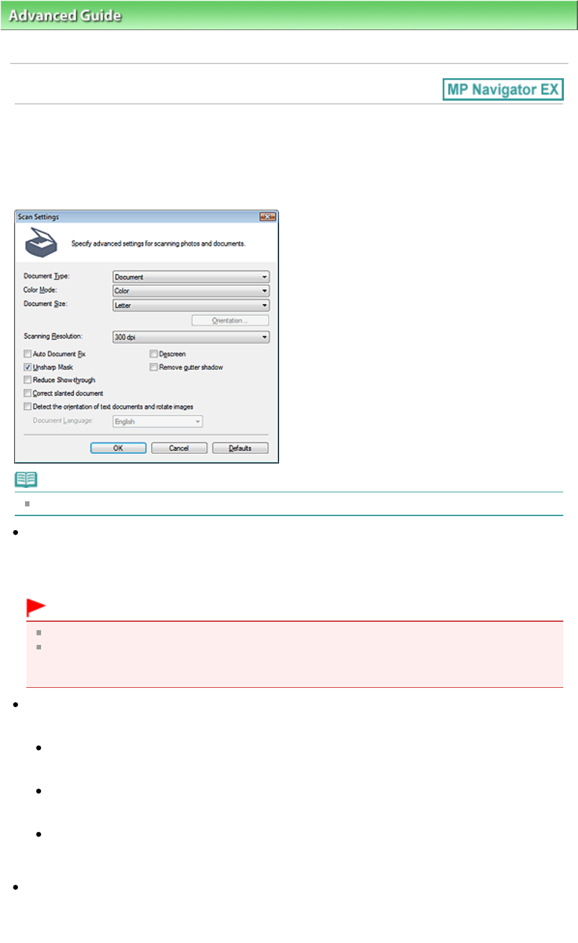Check Correct slanted document

point(28,394)
